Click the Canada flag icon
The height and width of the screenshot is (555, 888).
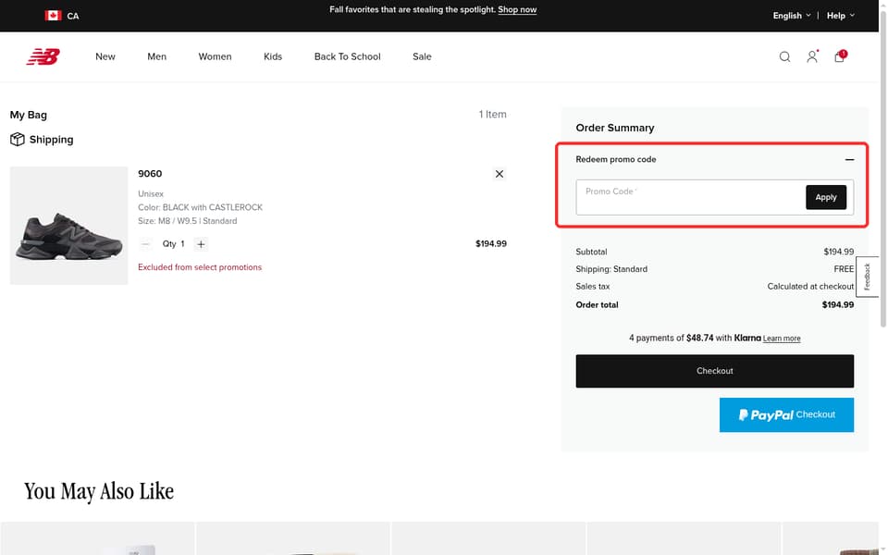tap(54, 16)
